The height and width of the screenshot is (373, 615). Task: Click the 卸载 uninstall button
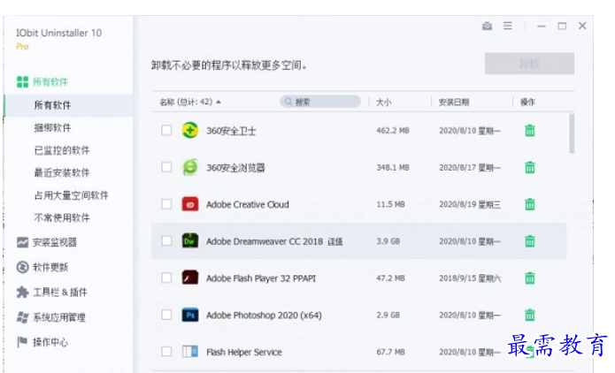click(529, 64)
